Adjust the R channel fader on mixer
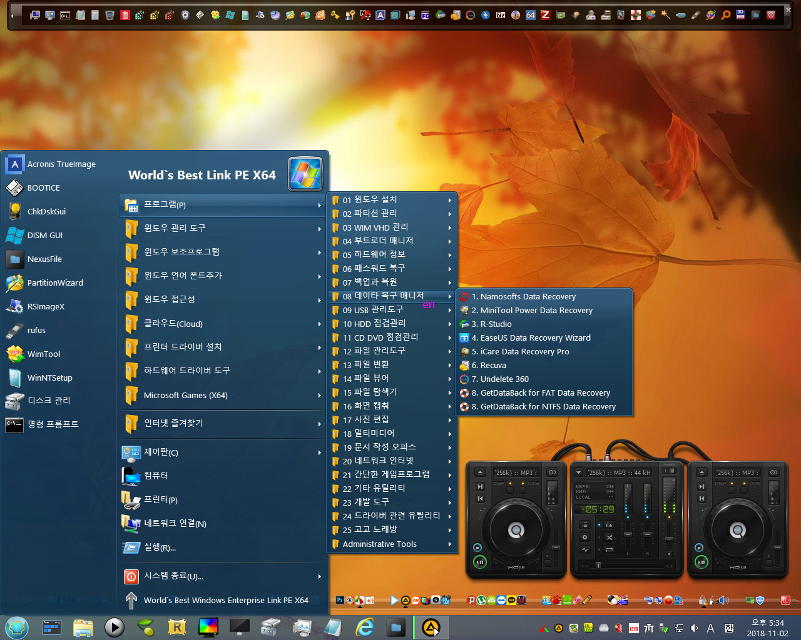Viewport: 801px width, 640px height. (x=647, y=534)
